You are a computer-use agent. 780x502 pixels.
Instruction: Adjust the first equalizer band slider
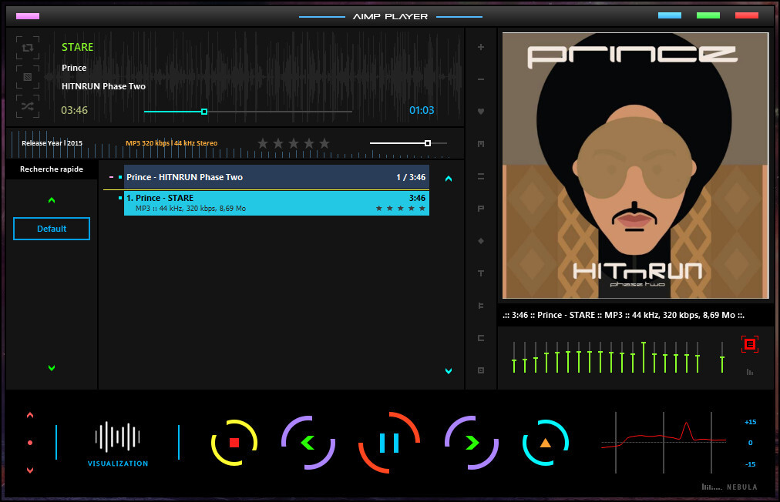514,357
